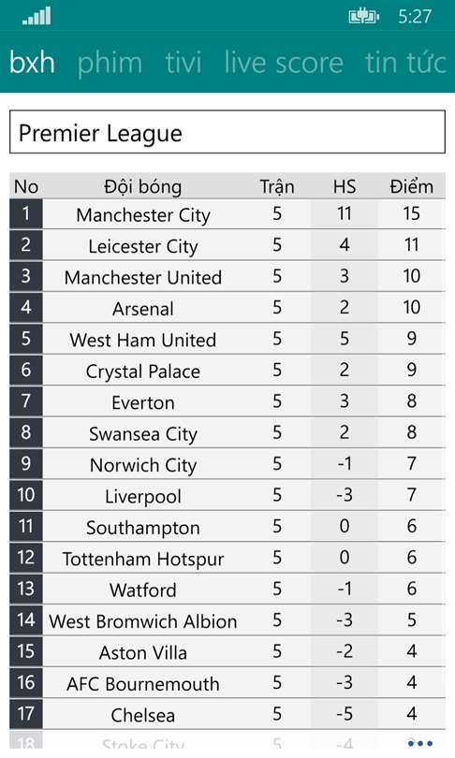Switch to the tivi tab
The image size is (455, 758).
[x=183, y=63]
